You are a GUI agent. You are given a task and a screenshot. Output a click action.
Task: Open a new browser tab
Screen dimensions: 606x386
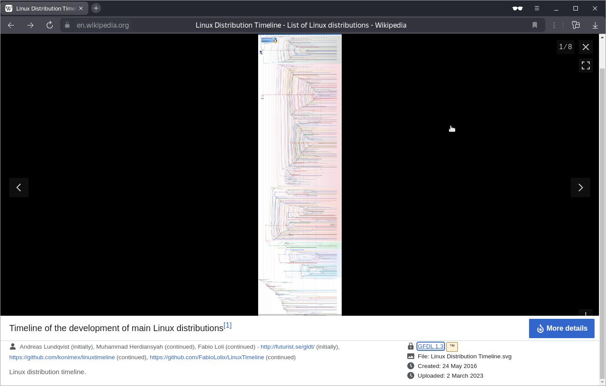coord(96,8)
